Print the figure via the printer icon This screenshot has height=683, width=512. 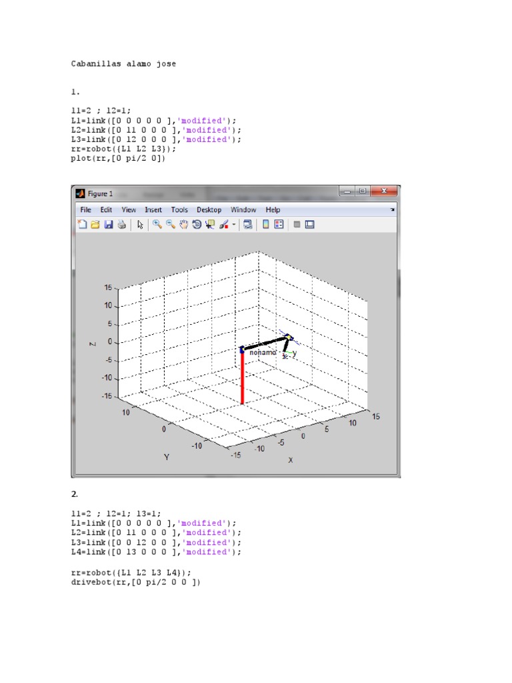[122, 224]
